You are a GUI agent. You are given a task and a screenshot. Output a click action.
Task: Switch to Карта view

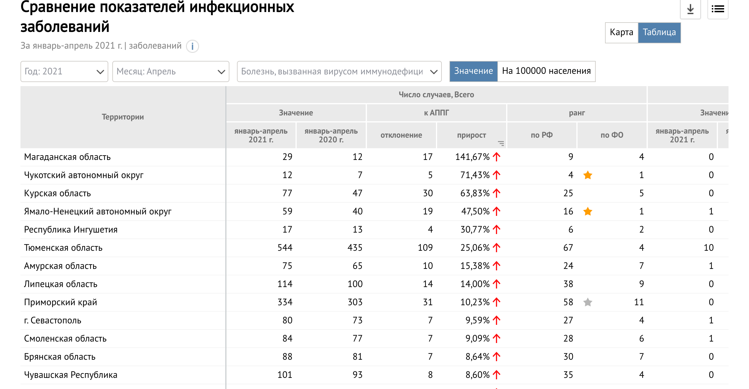click(x=621, y=33)
